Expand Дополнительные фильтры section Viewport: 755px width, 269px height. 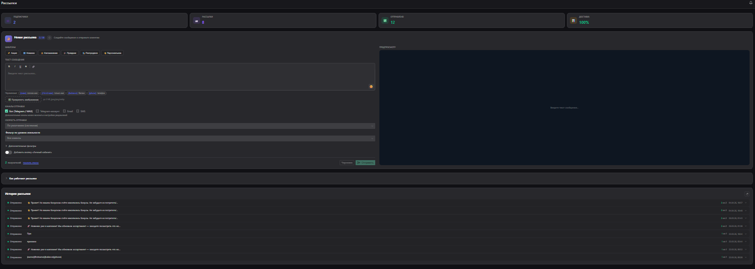pos(22,146)
